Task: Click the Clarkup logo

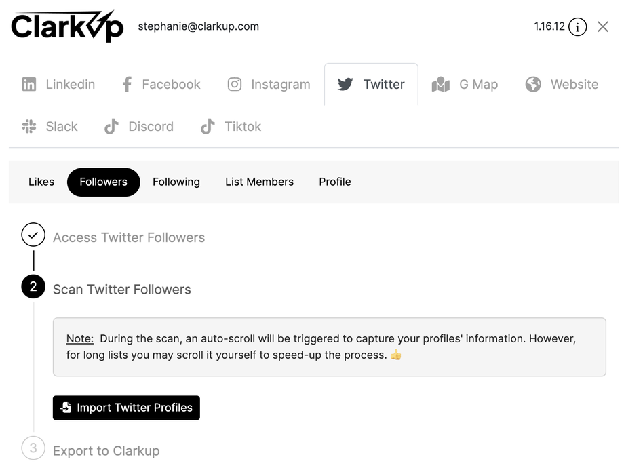Action: 67,26
